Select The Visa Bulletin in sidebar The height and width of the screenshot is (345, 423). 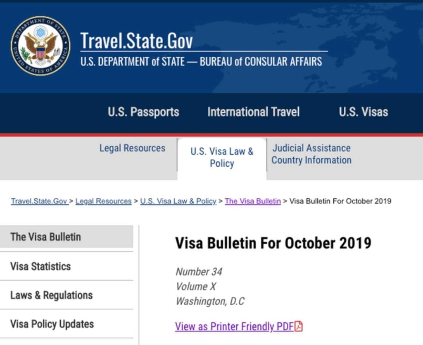coord(67,237)
